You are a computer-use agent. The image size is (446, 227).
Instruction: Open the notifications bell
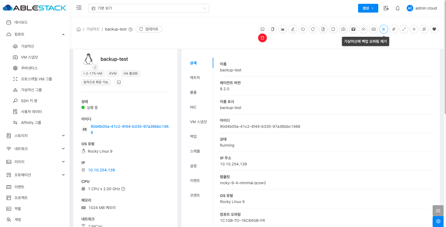click(x=397, y=8)
